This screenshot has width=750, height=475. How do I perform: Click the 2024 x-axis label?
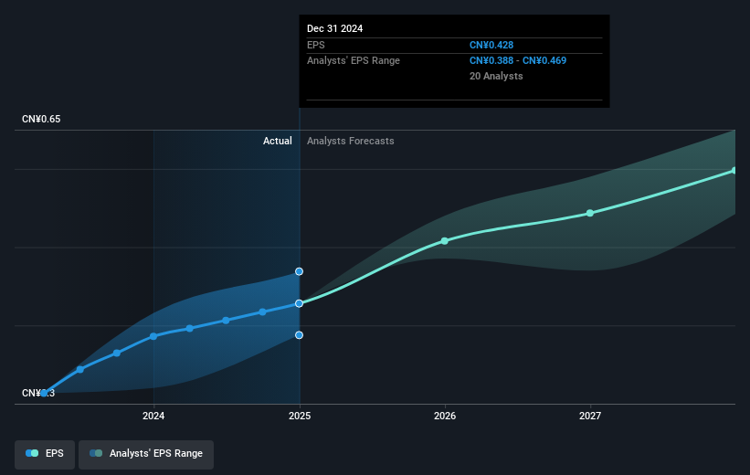[153, 416]
